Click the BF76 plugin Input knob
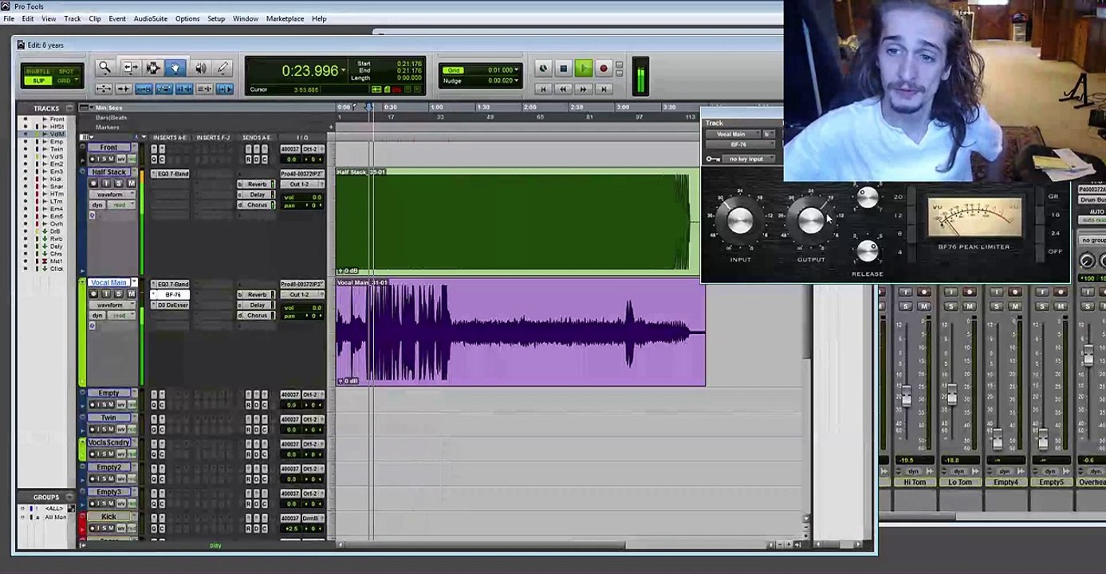 tap(740, 220)
